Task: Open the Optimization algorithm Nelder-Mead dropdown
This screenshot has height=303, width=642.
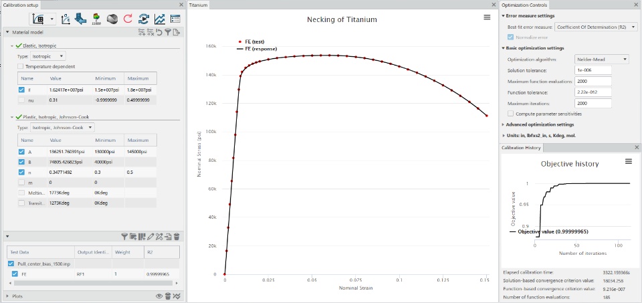Action: (x=601, y=60)
